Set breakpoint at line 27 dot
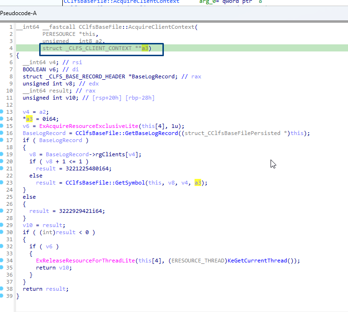348x312 pixels. 1,211
